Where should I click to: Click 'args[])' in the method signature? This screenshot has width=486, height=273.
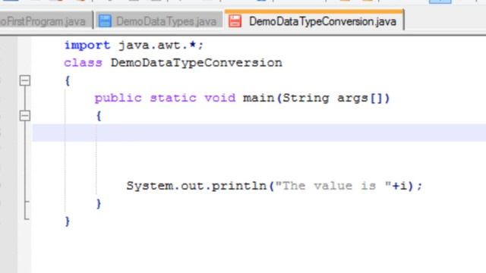pyautogui.click(x=364, y=99)
